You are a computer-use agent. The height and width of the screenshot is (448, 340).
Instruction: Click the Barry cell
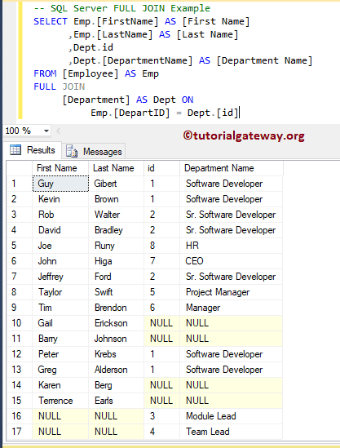[x=60, y=339]
